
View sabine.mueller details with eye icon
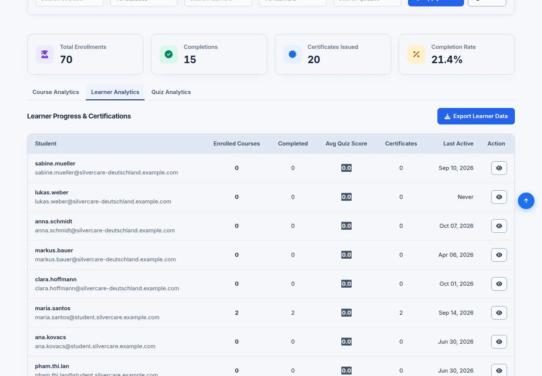pos(499,168)
